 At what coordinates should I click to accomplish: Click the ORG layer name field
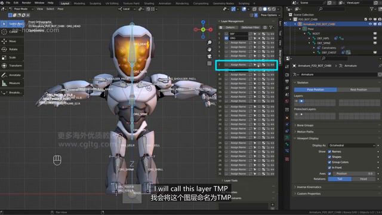[x=238, y=38]
